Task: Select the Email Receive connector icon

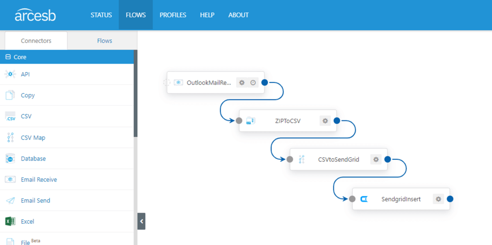Action: click(10, 179)
